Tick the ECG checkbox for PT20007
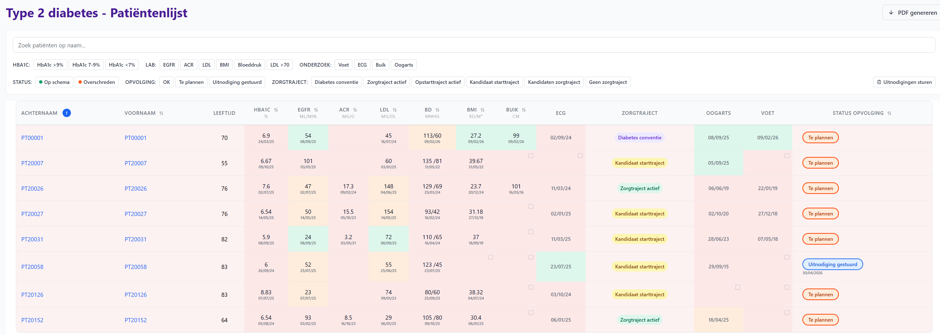940x335 pixels. coord(580,156)
